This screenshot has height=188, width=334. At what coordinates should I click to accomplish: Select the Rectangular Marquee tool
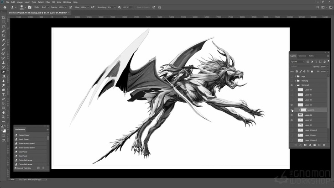pyautogui.click(x=3, y=22)
